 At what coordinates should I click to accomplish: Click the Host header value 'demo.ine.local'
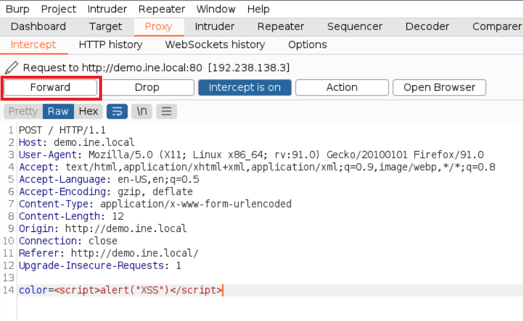[94, 142]
